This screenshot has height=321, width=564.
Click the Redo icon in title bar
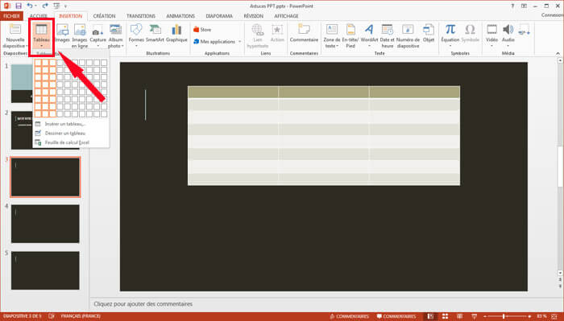click(x=44, y=6)
